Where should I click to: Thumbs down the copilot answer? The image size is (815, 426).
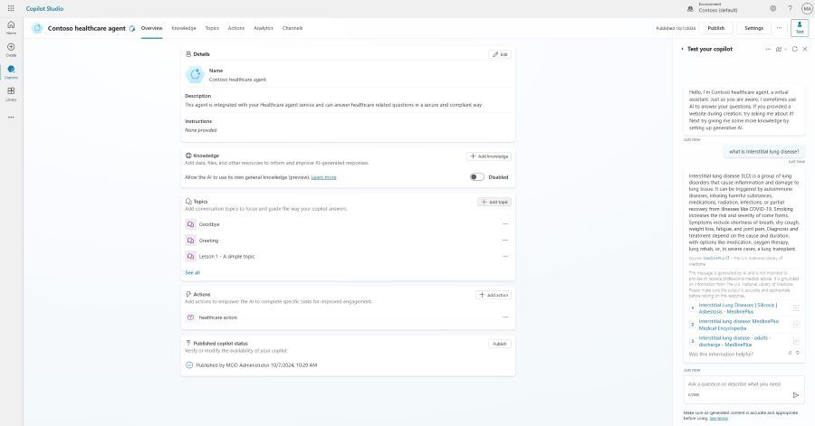point(797,353)
